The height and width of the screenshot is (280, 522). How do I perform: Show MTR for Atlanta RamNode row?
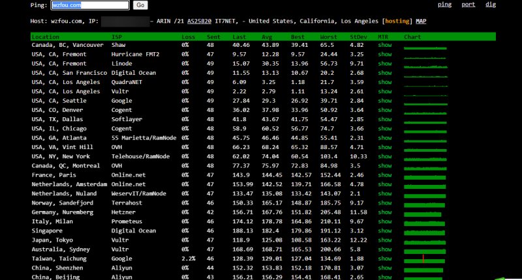coord(384,138)
